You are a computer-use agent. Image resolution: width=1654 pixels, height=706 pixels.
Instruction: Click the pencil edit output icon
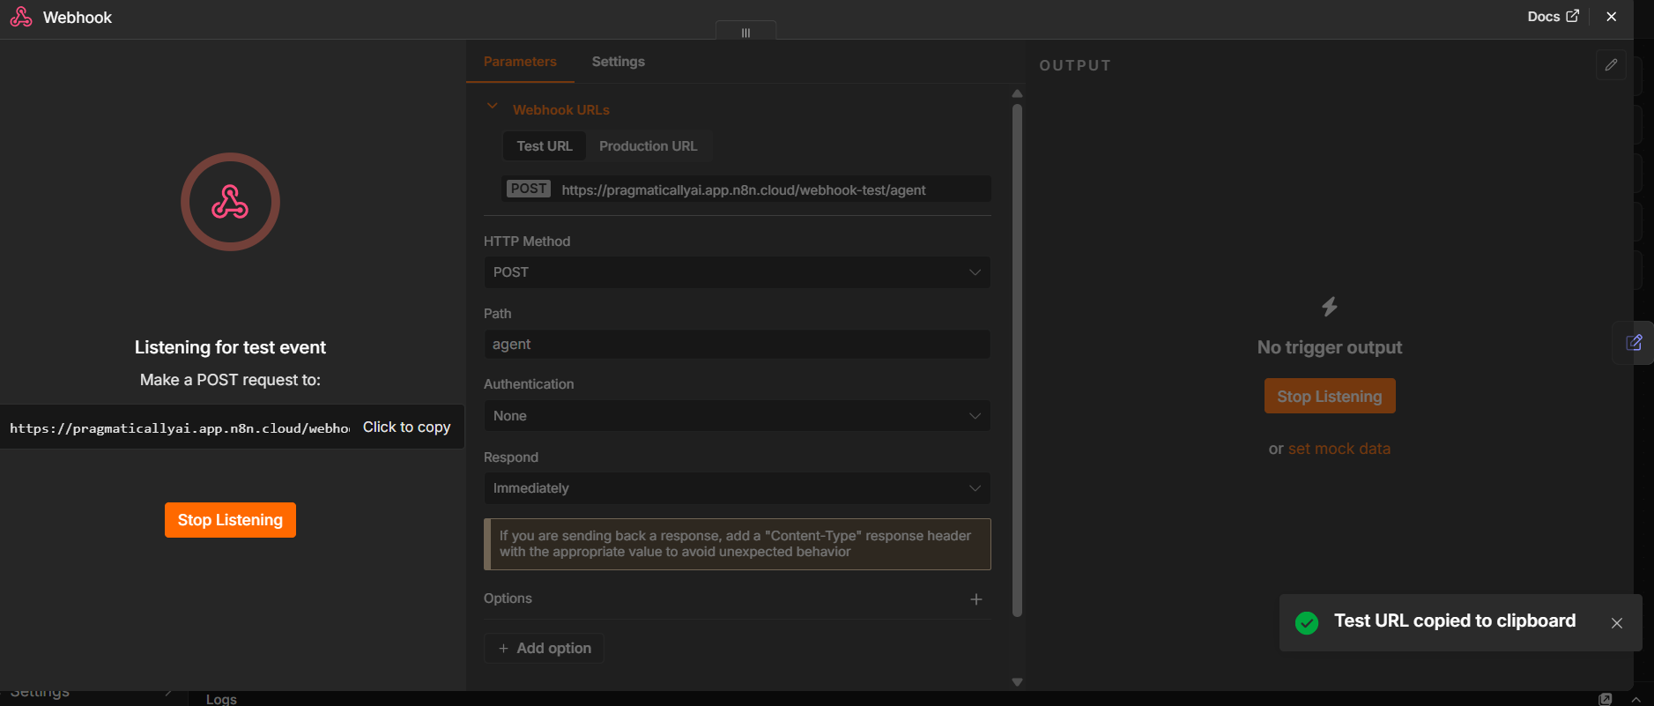tap(1611, 65)
